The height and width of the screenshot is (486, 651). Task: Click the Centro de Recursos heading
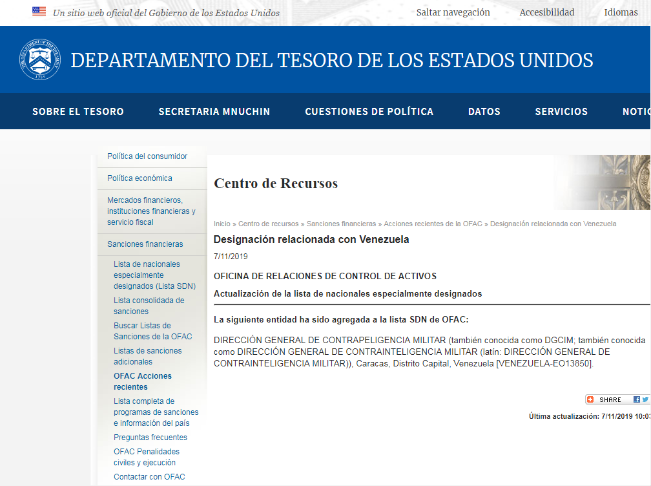tap(276, 183)
